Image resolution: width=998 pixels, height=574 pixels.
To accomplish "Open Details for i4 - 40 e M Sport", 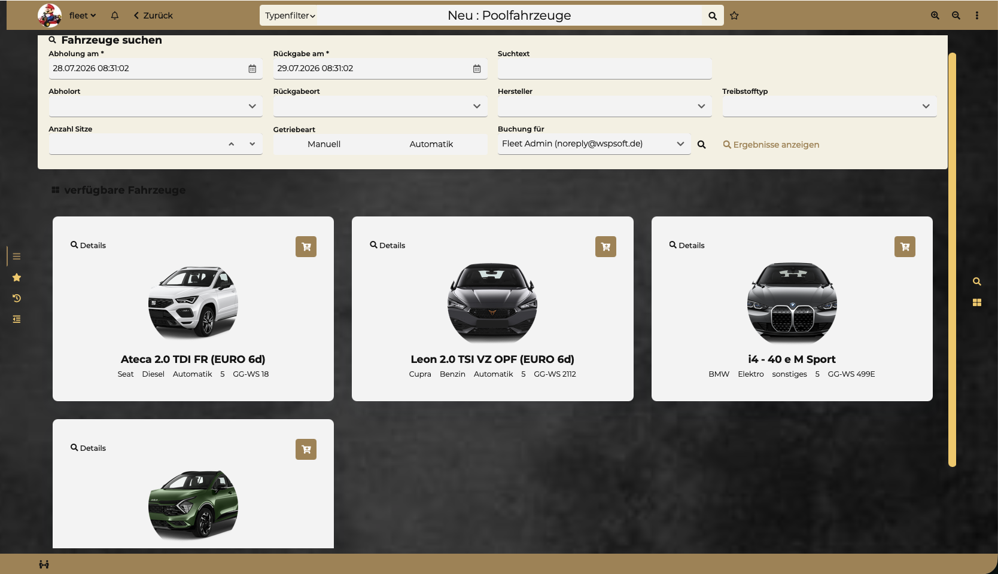I will pos(687,245).
